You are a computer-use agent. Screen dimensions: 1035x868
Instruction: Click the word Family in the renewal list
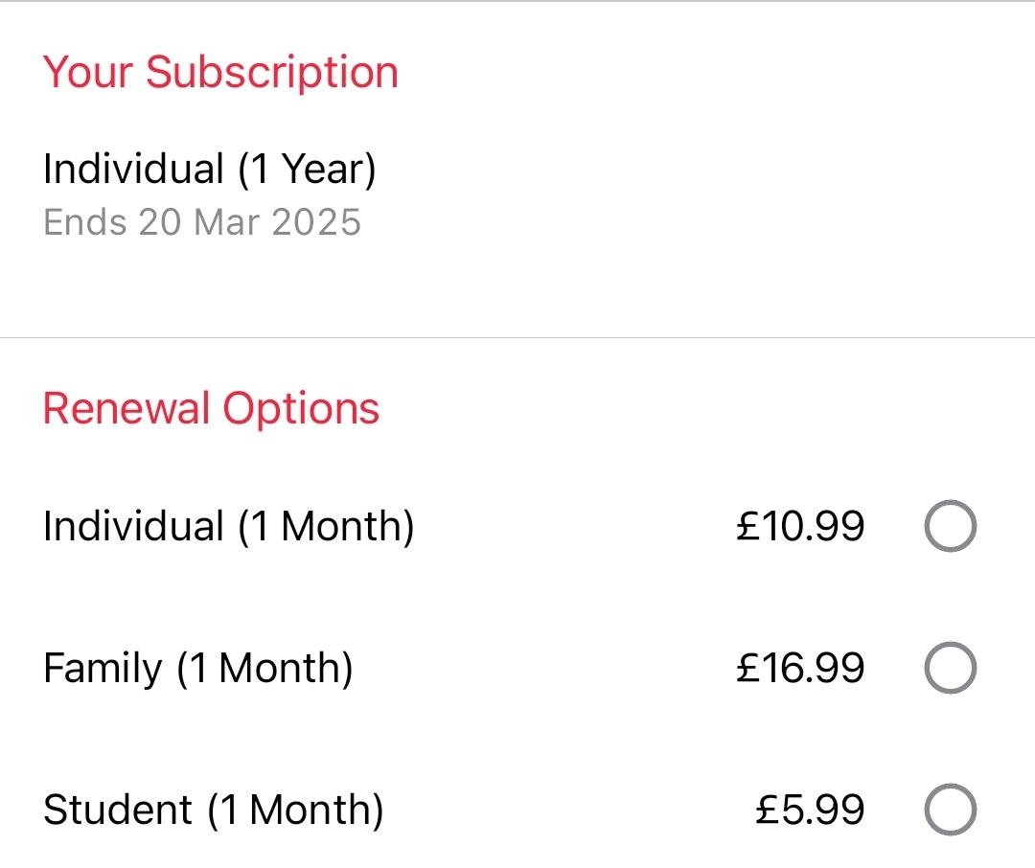click(x=103, y=668)
